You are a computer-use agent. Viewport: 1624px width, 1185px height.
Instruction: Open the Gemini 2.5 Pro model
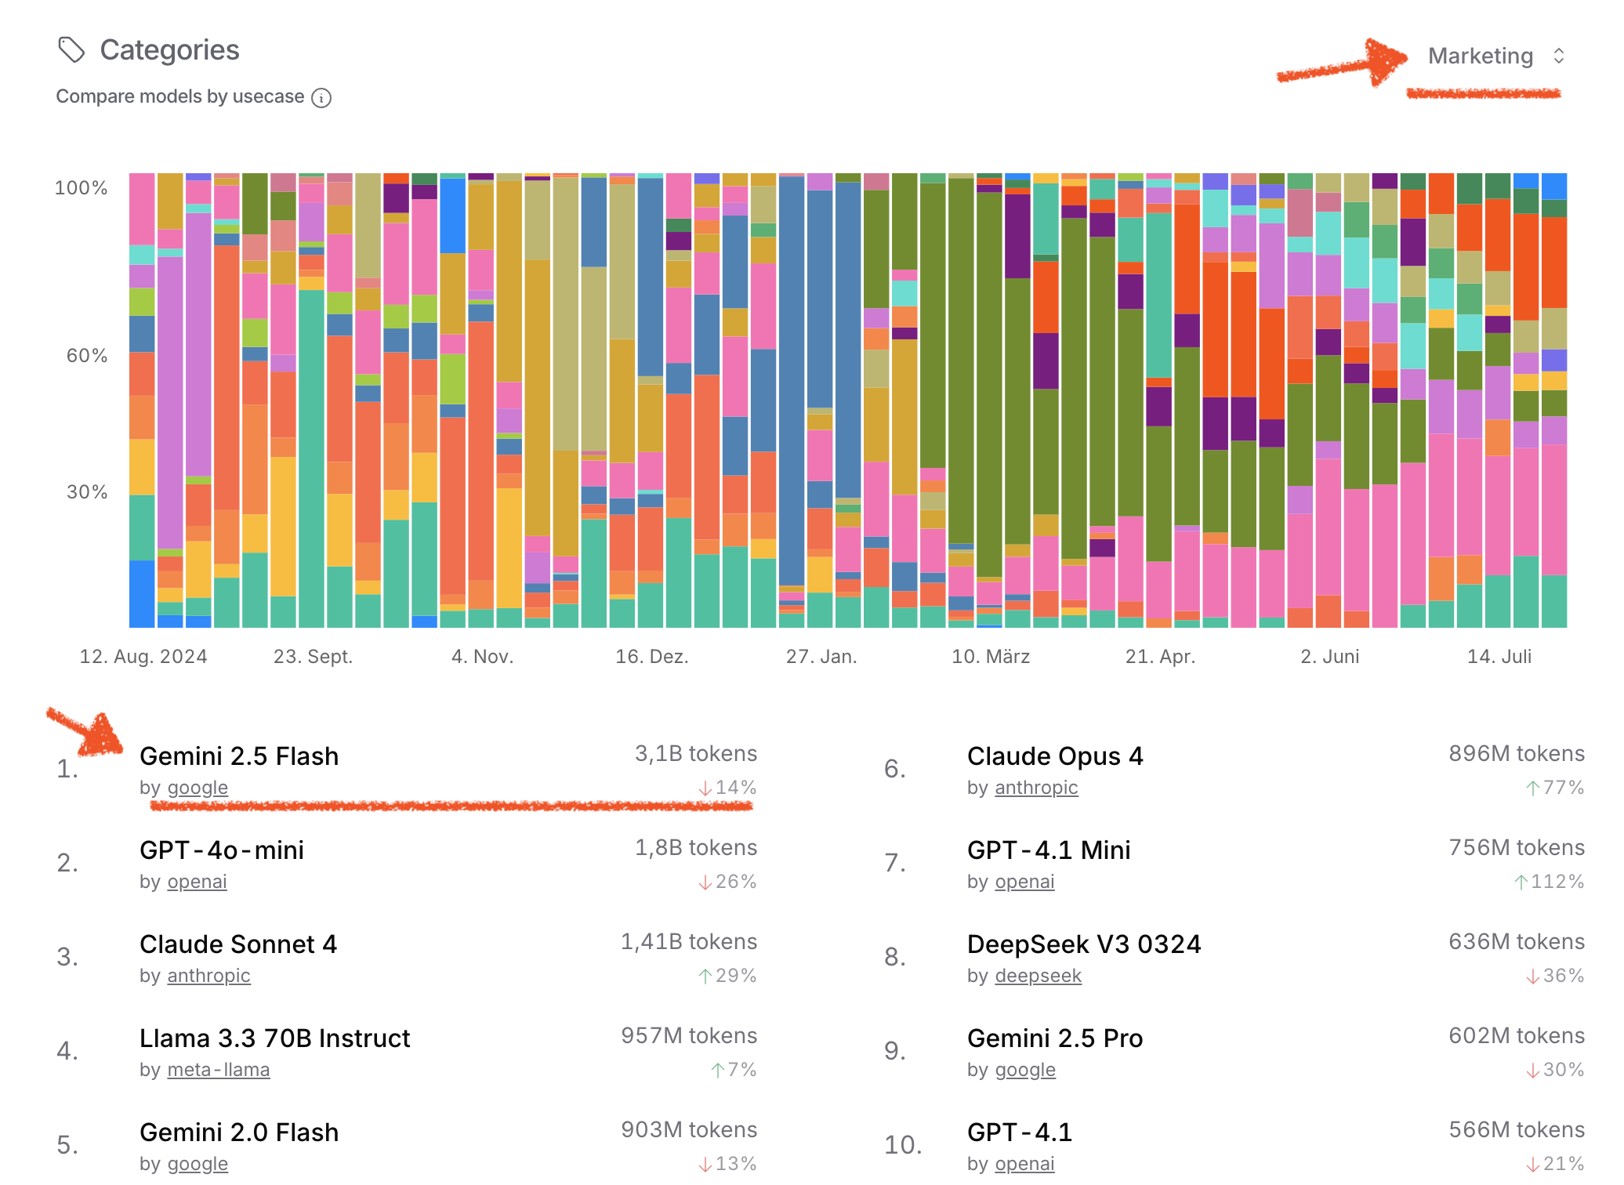point(1055,1038)
